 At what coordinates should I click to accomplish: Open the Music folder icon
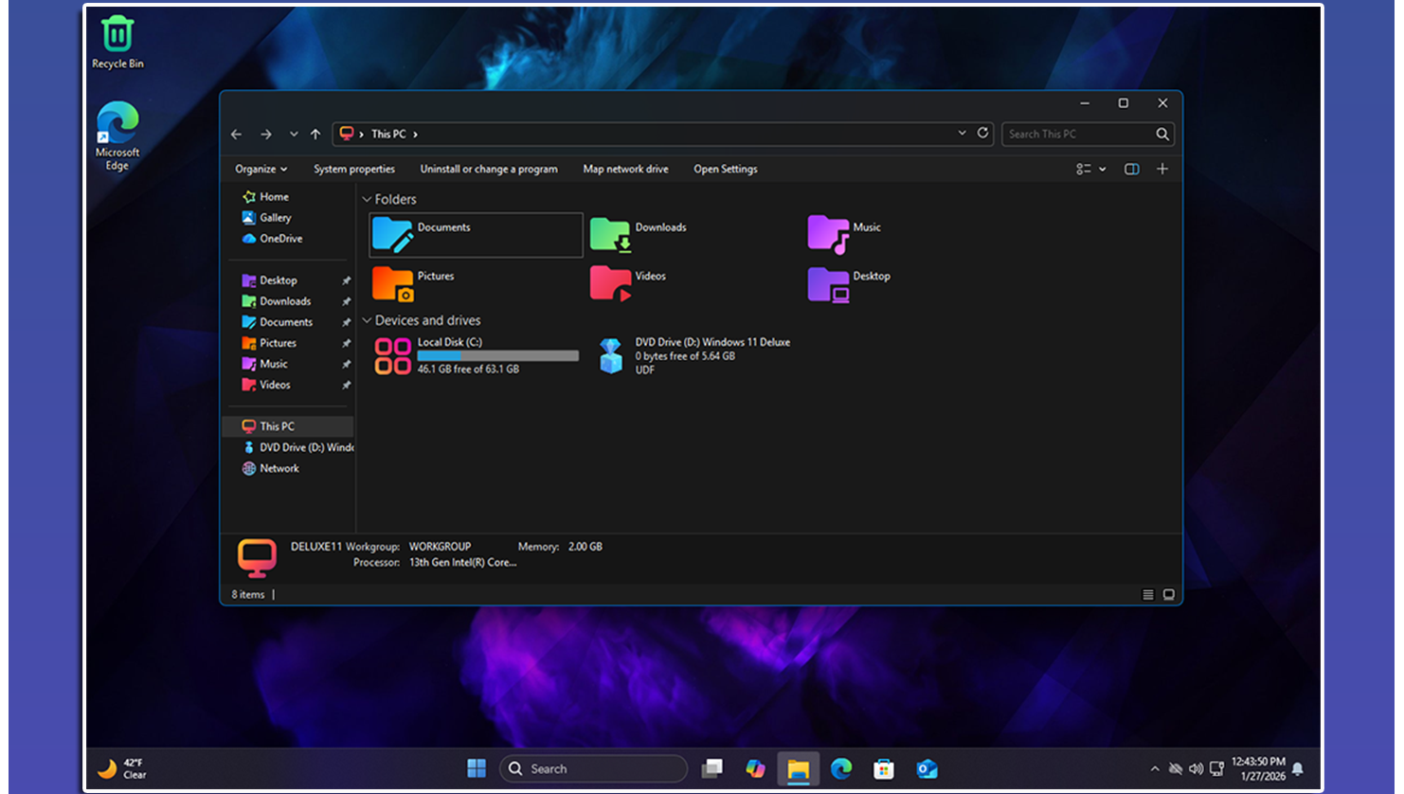(828, 234)
